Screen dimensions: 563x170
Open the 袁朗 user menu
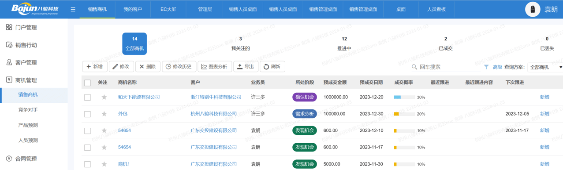(551, 9)
